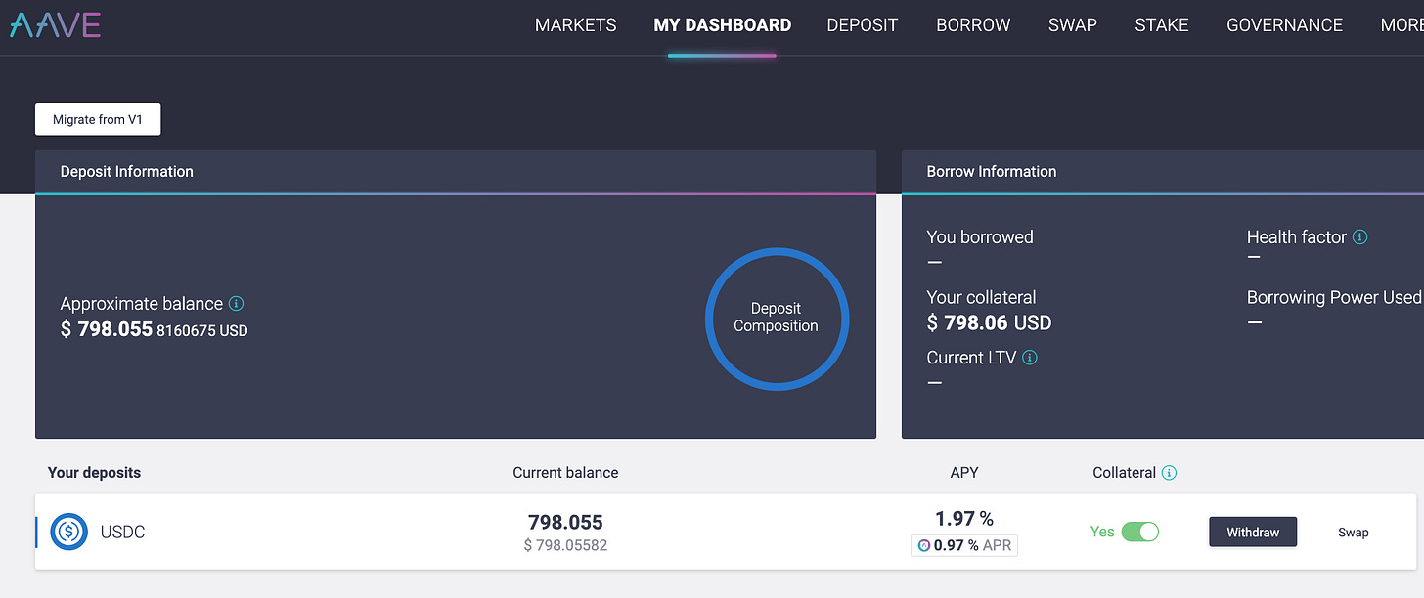Click the rewards icon beside 0.97 % APR
Image resolution: width=1424 pixels, height=598 pixels.
[924, 545]
